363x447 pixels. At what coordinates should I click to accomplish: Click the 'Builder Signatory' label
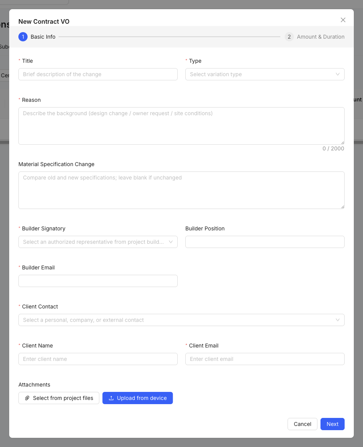(44, 228)
